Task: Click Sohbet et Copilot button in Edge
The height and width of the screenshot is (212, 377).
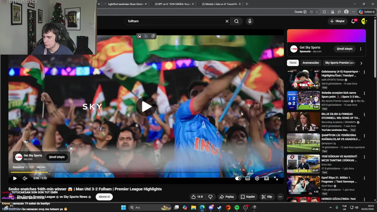Action: point(366,12)
